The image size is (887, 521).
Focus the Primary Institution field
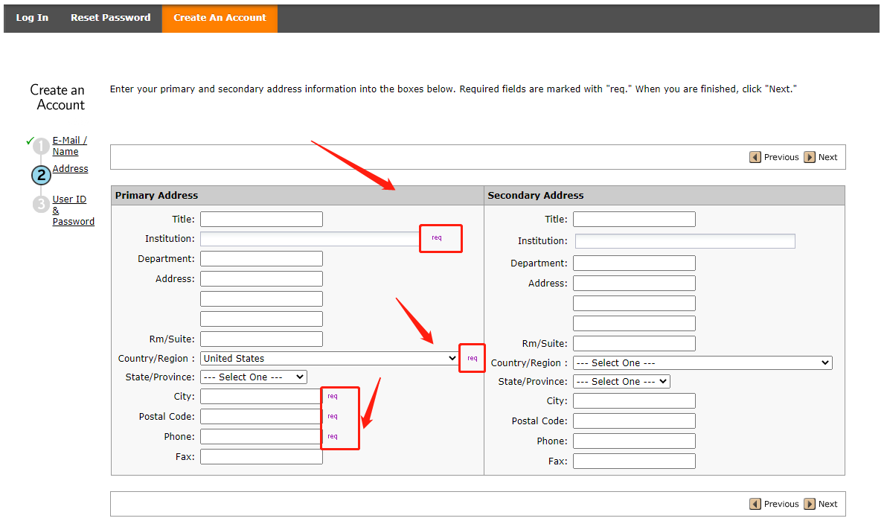click(x=310, y=239)
